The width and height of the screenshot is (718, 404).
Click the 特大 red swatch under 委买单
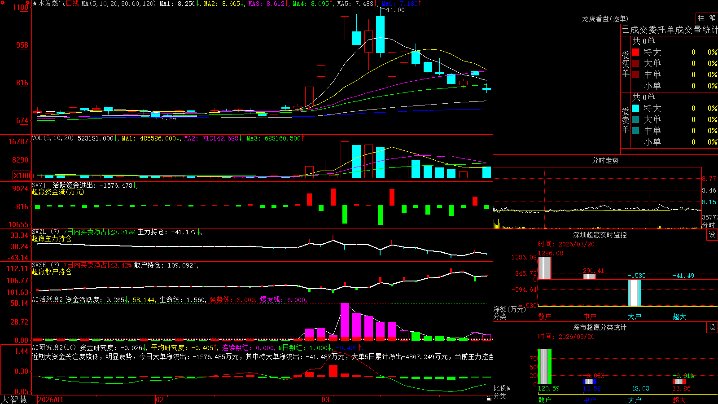[635, 52]
